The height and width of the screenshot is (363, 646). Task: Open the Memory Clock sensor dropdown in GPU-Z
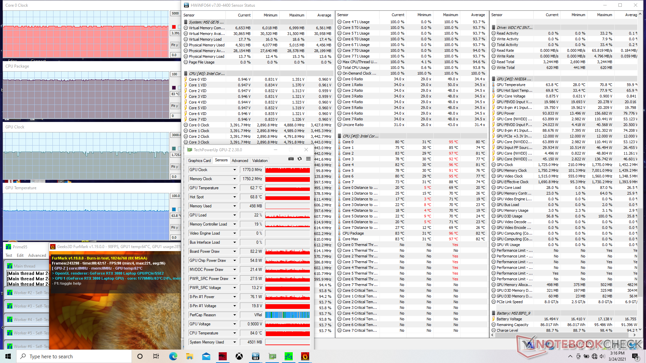pyautogui.click(x=235, y=179)
